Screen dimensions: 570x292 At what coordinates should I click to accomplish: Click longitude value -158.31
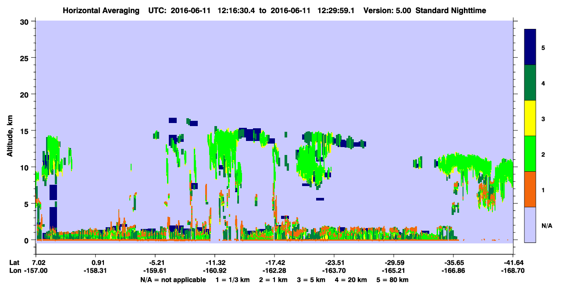[95, 271]
